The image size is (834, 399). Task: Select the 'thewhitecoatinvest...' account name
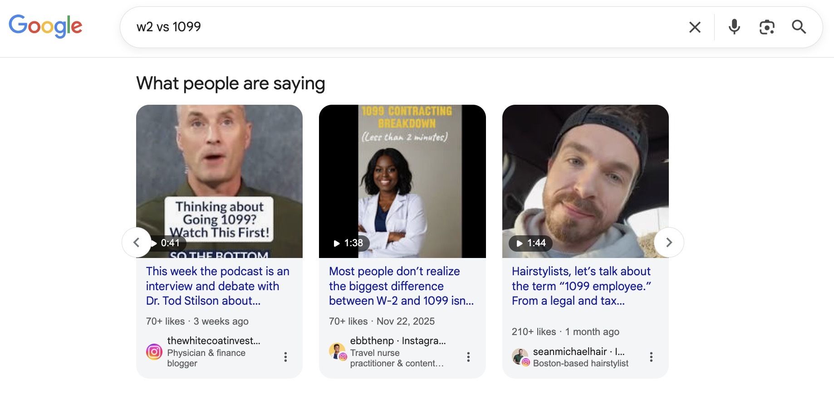point(214,341)
